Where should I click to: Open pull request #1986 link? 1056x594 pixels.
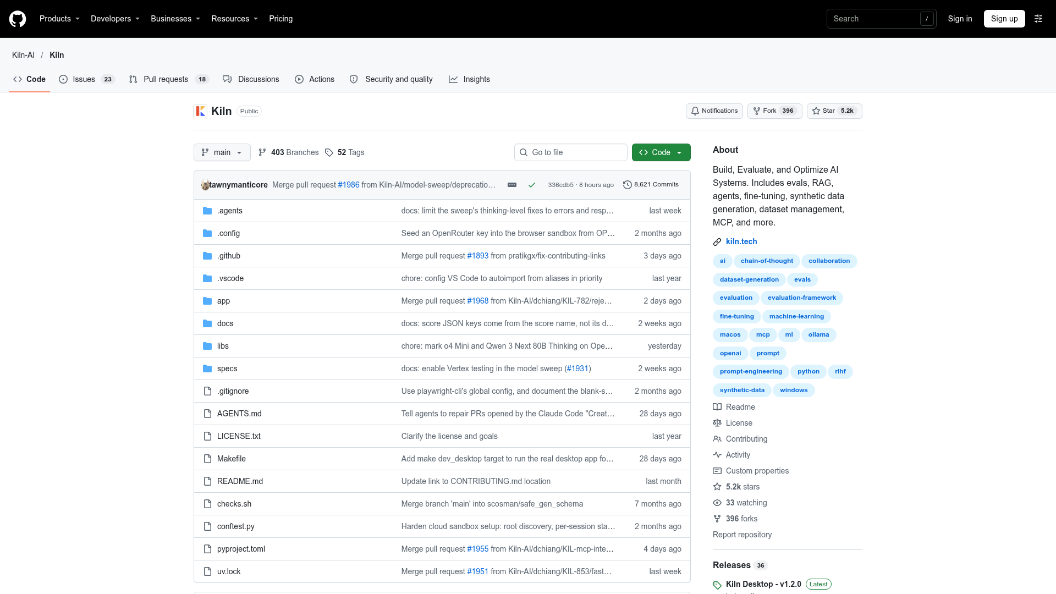tap(348, 185)
